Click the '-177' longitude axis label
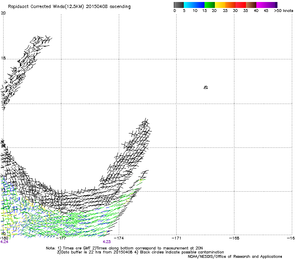 [61, 238]
